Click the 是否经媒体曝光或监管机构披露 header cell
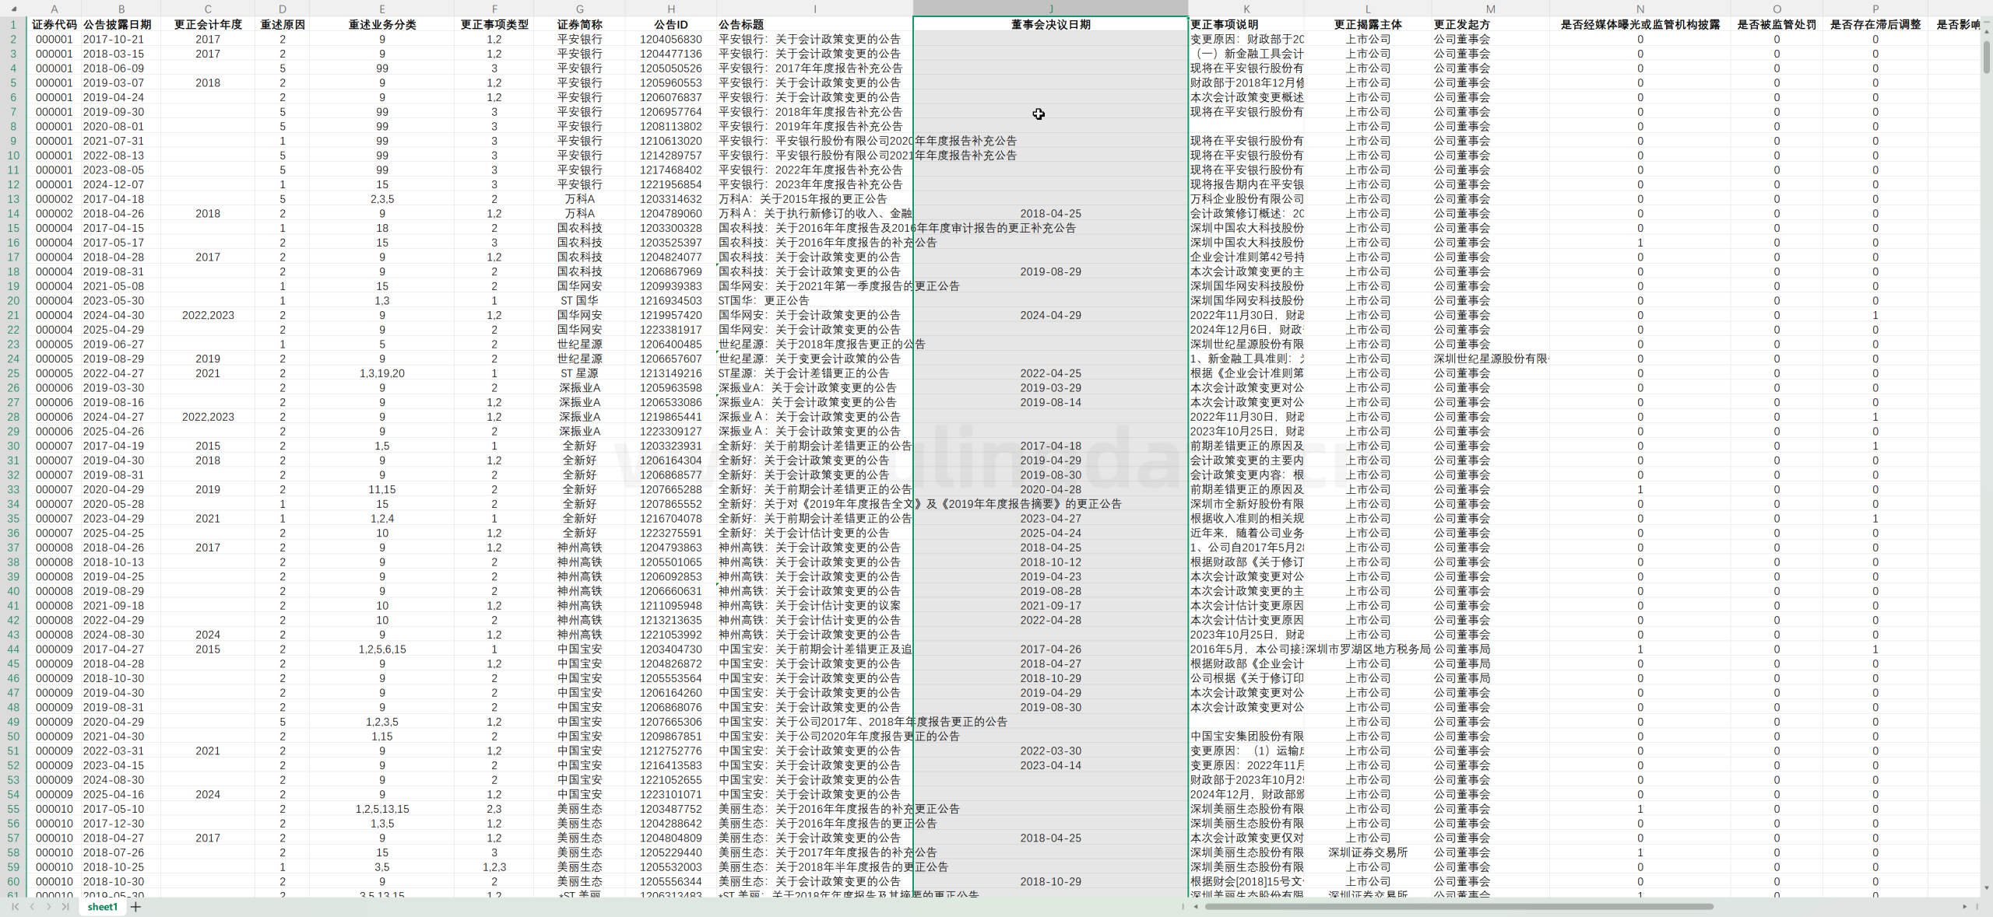Viewport: 1993px width, 917px height. click(x=1640, y=24)
